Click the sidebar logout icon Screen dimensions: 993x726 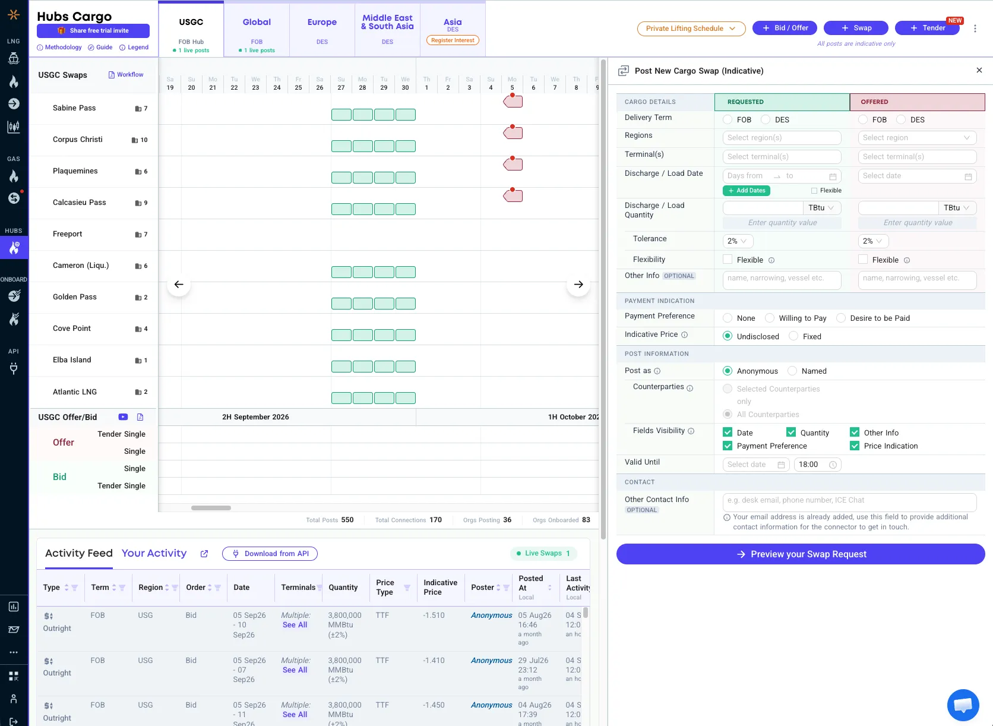[x=14, y=721]
